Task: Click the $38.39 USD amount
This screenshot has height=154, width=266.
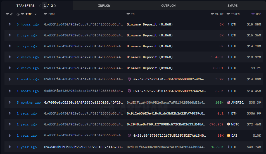Action: click(x=255, y=102)
